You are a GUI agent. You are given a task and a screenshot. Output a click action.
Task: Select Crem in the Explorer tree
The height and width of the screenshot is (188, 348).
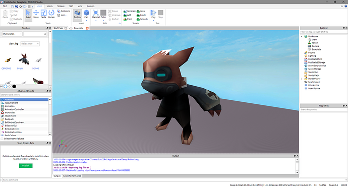[x=314, y=40]
